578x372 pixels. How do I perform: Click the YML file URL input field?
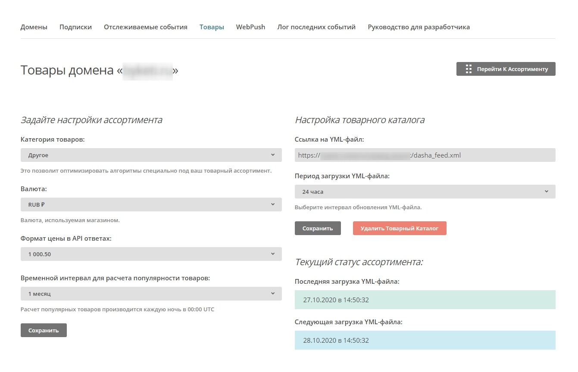[425, 155]
